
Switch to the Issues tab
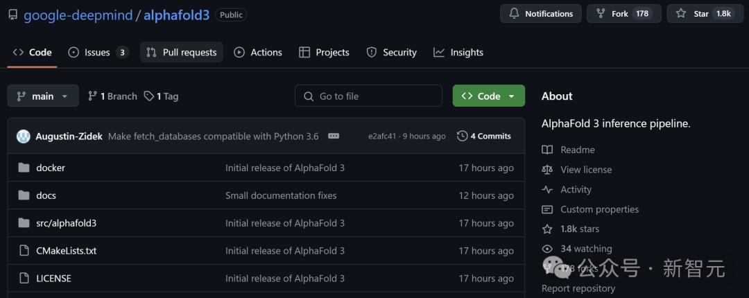pyautogui.click(x=98, y=53)
